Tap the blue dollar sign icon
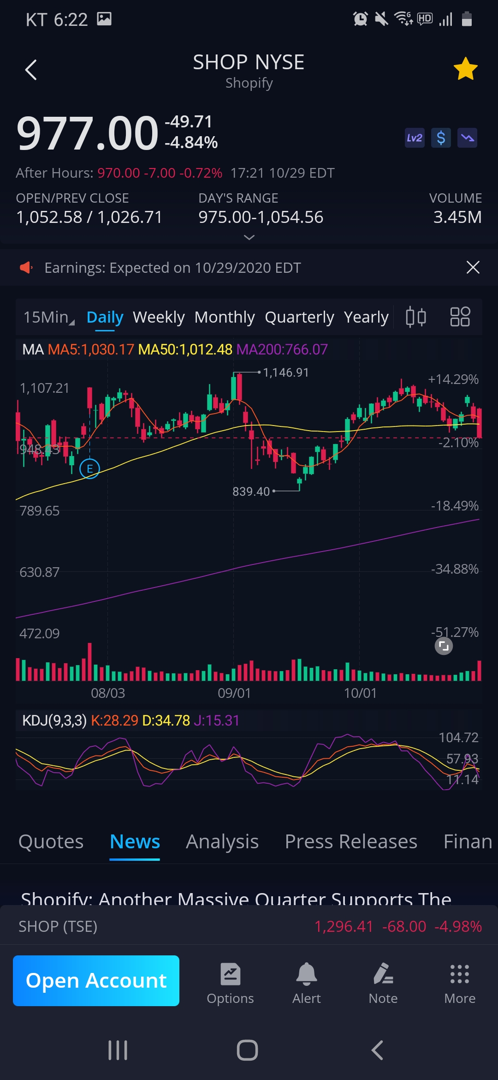Screen dimensions: 498x1080 point(441,138)
